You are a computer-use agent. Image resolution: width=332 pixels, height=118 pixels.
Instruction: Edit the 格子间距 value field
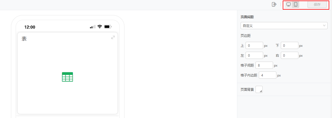click(264, 65)
